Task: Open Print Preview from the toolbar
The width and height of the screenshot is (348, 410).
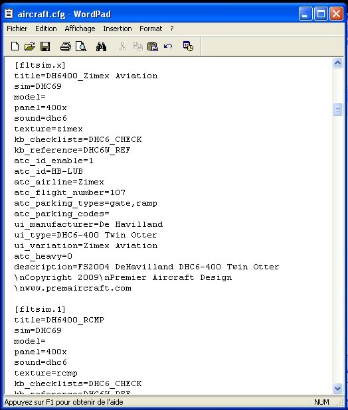Action: click(81, 46)
